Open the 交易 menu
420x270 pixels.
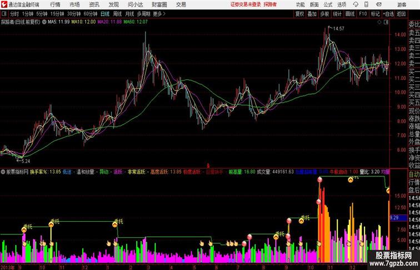pyautogui.click(x=181, y=4)
